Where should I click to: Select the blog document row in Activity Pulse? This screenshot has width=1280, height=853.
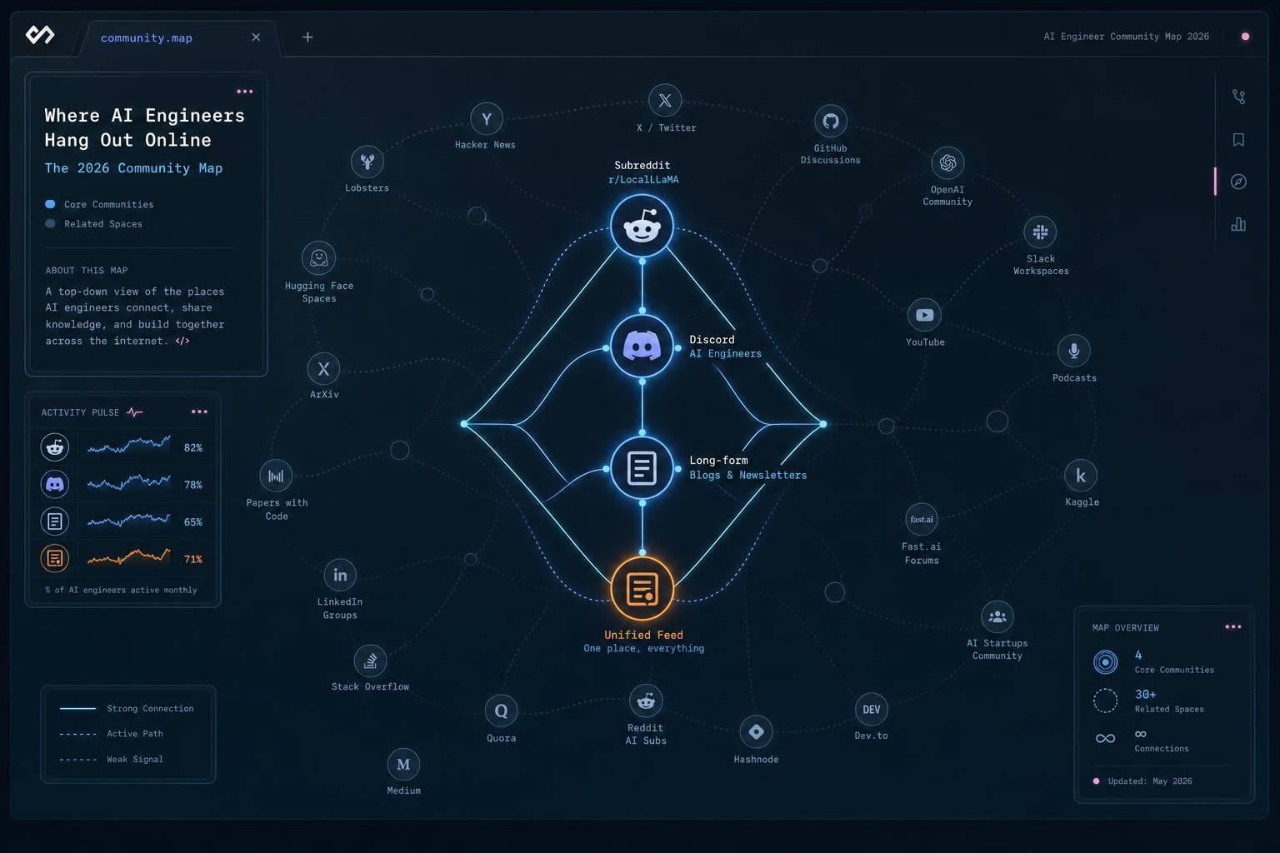coord(122,521)
